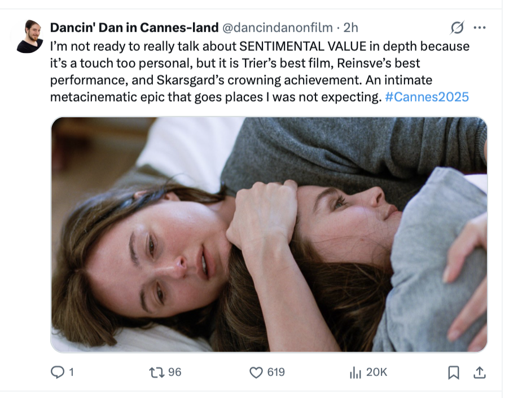The image size is (518, 398).
Task: Click the reply count of 1
Action: click(x=72, y=372)
